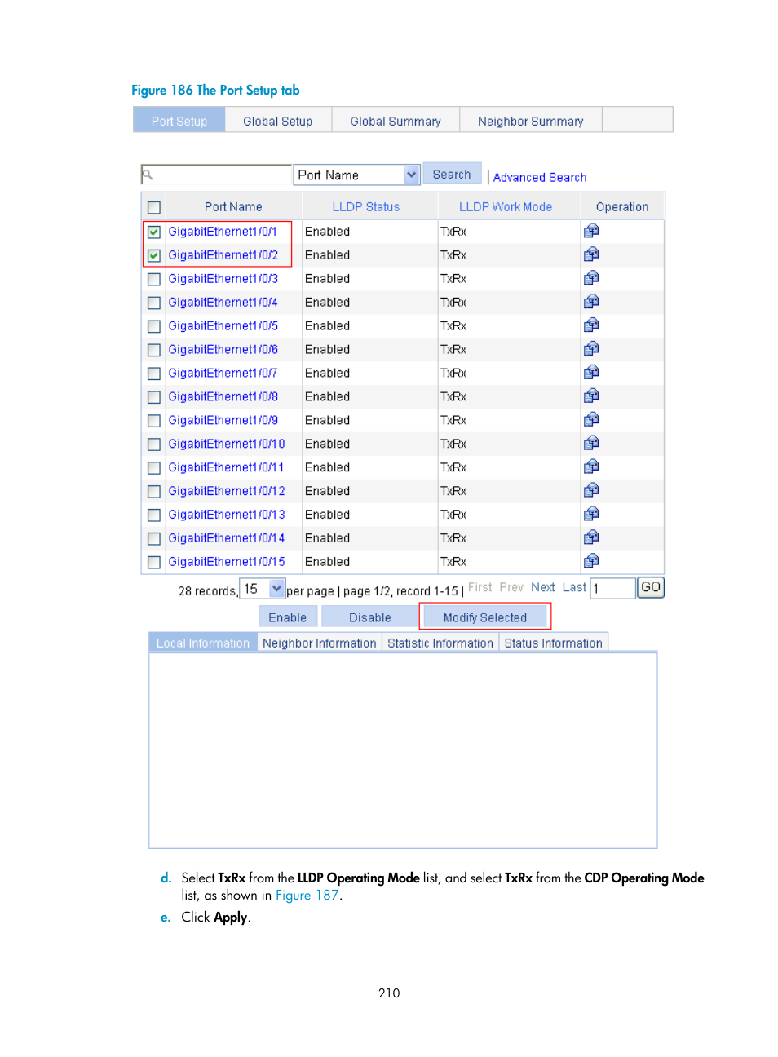Click operation icon for GigabitEthernet1/0/11 row
778x1057 pixels.
[591, 467]
